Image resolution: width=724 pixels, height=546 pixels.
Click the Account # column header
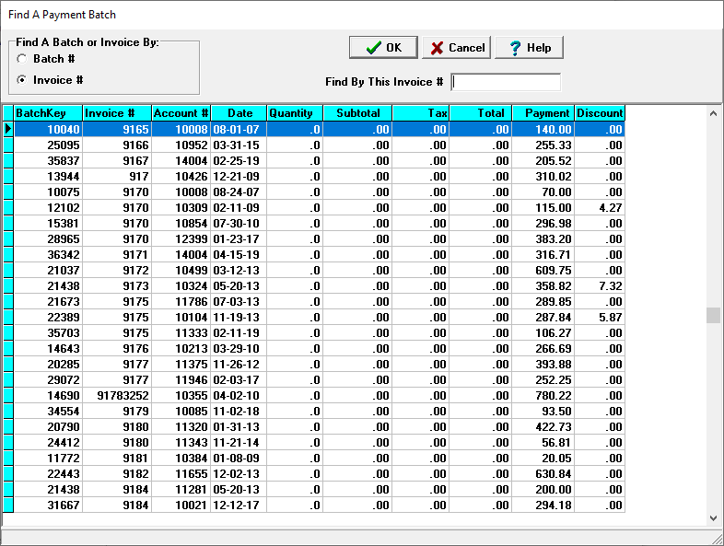pyautogui.click(x=181, y=113)
